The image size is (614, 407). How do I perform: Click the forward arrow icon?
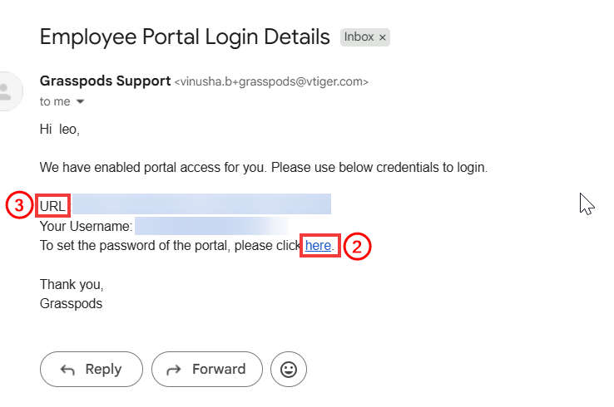tap(174, 370)
